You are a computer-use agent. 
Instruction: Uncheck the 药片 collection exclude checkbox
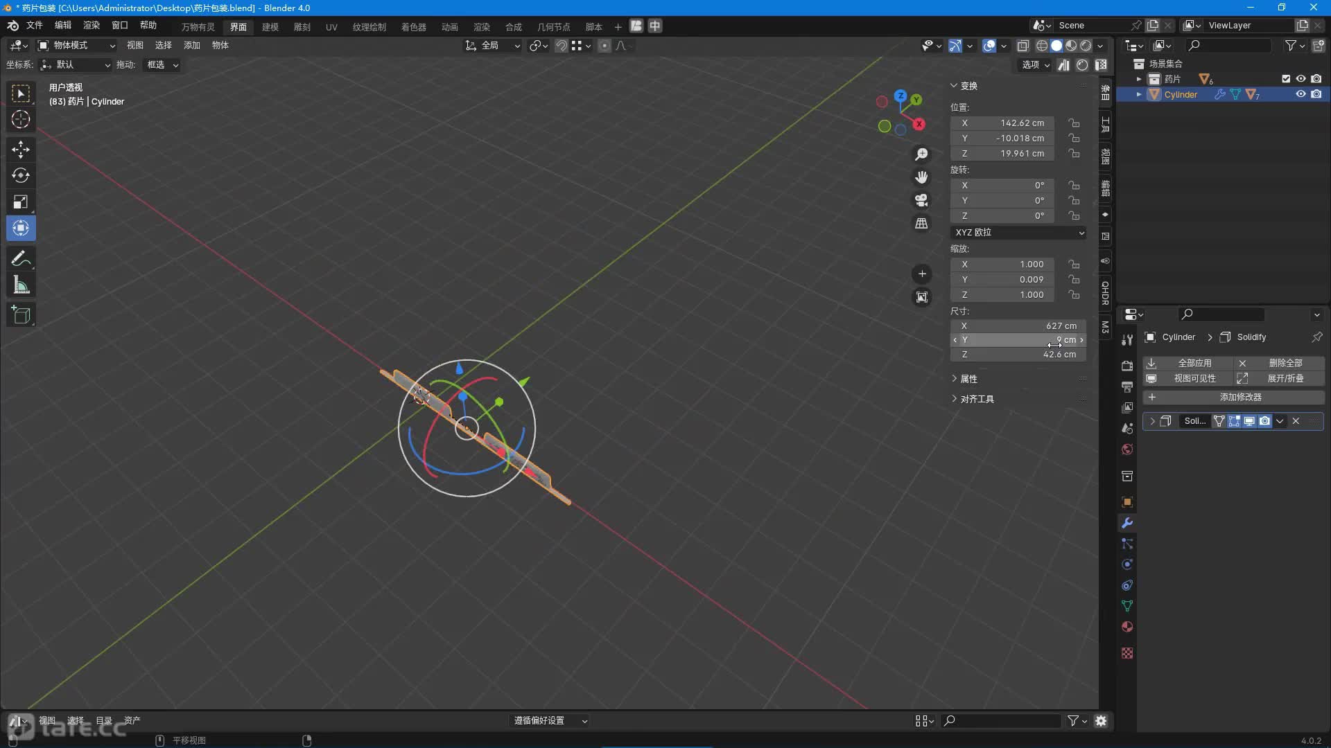[1286, 78]
